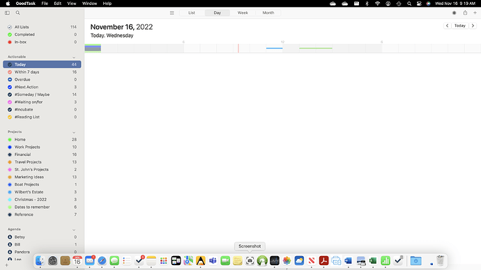The image size is (481, 270).
Task: Switch to the Week view tab
Action: [243, 13]
